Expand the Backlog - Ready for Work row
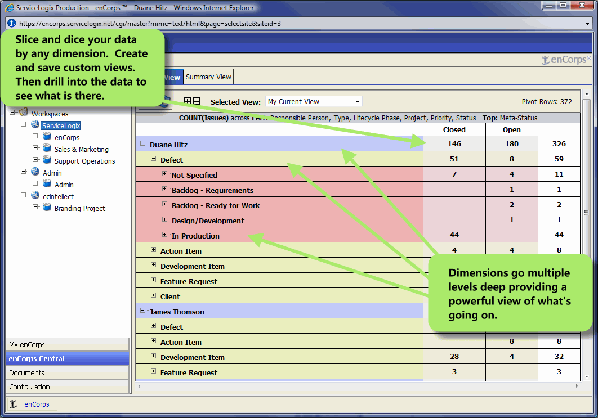The width and height of the screenshot is (598, 418). pos(164,204)
